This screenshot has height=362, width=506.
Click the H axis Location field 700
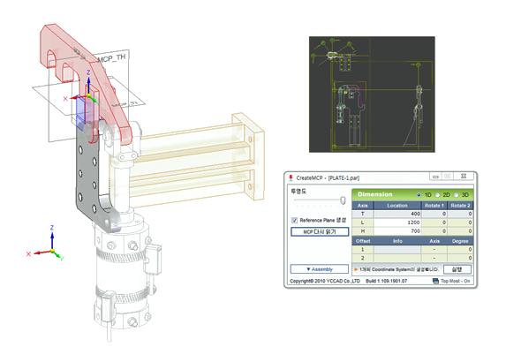point(397,231)
